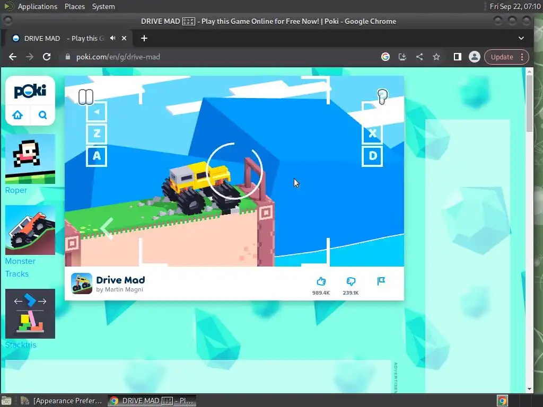Click the A key button in game
This screenshot has height=407, width=543.
97,156
